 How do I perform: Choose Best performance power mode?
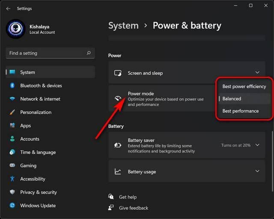click(x=241, y=111)
